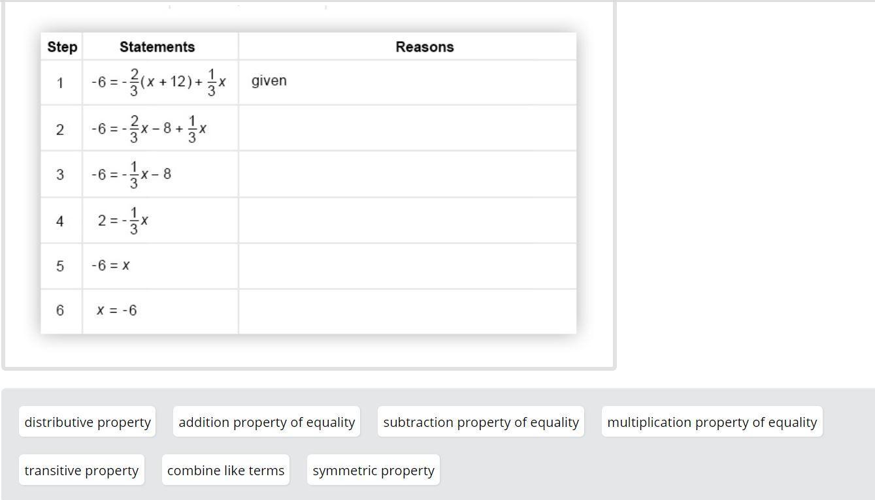Click the Step column header
The height and width of the screenshot is (500, 875).
[x=62, y=47]
